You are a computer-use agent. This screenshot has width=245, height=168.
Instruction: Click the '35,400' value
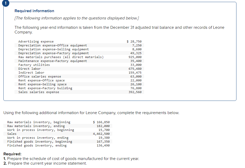coord(136,61)
